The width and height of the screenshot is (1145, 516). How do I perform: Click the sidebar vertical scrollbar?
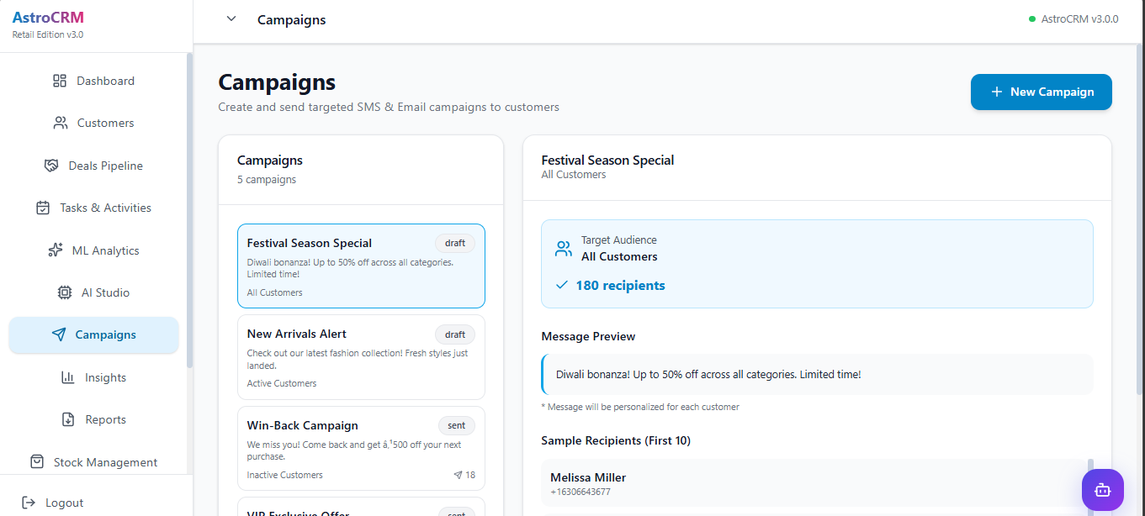pos(189,210)
